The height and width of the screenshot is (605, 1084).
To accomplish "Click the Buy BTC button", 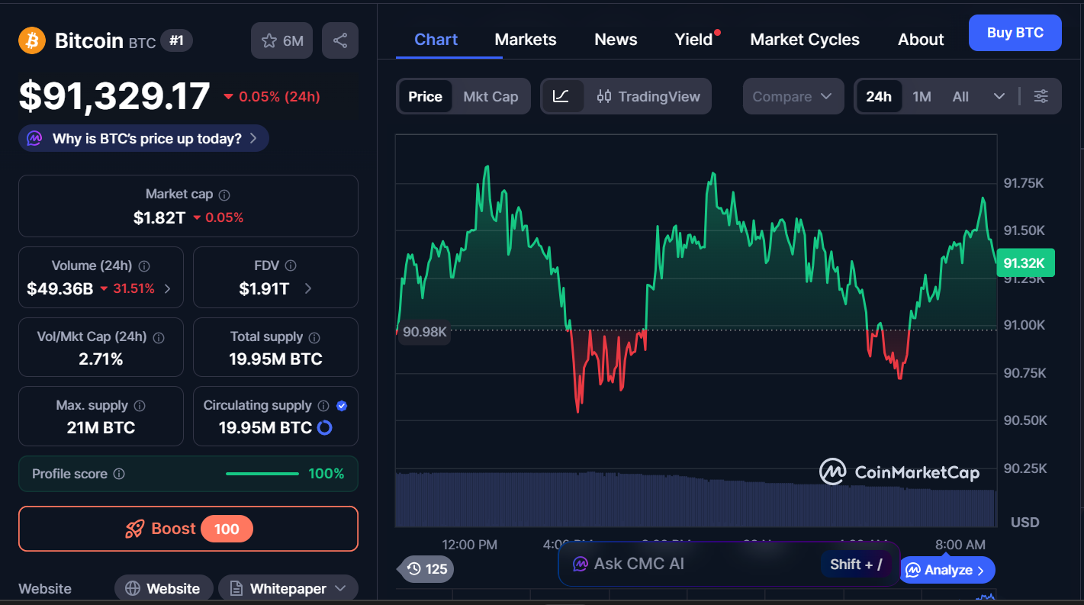I will pyautogui.click(x=1015, y=33).
